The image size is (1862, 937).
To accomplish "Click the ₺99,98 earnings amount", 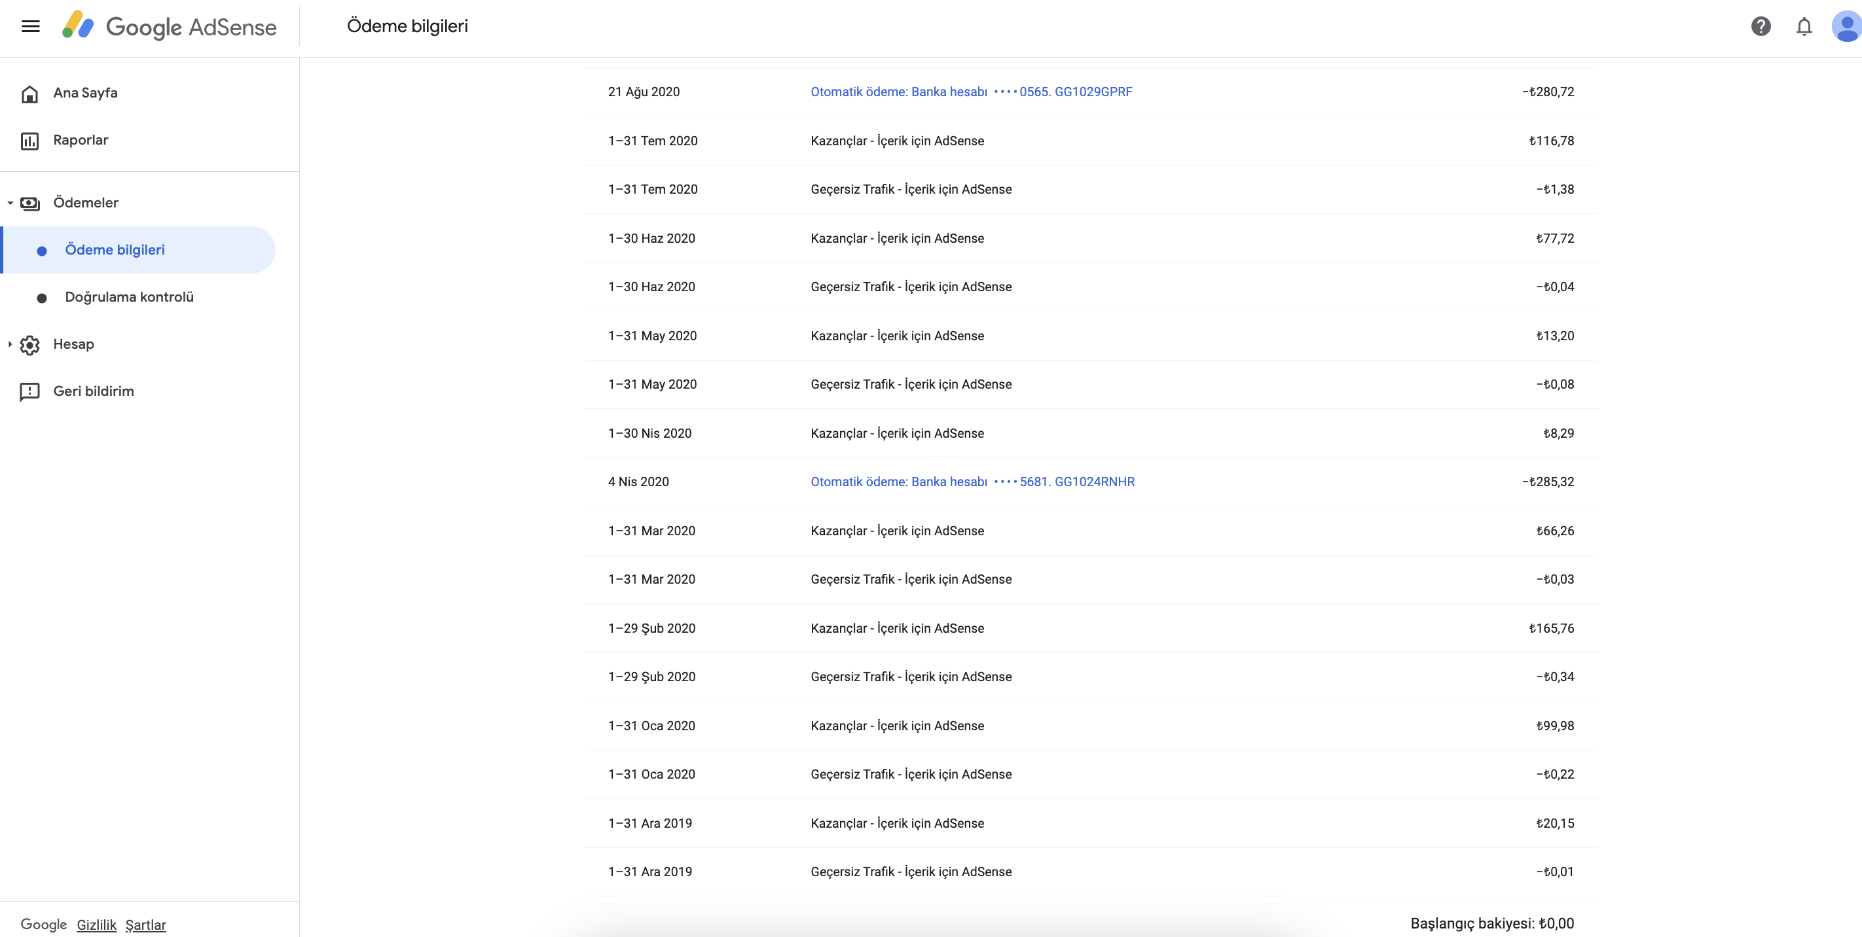I will click(1556, 726).
